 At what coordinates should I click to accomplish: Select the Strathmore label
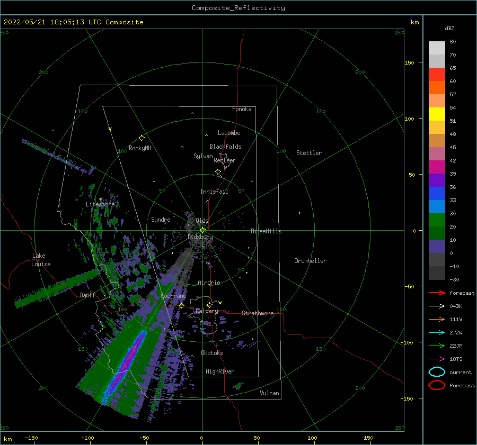[x=258, y=313]
